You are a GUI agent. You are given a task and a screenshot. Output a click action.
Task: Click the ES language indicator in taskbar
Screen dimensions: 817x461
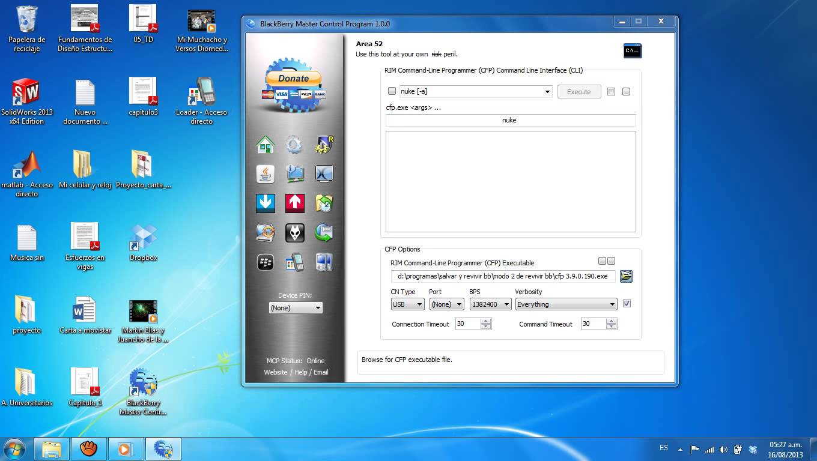pos(664,448)
